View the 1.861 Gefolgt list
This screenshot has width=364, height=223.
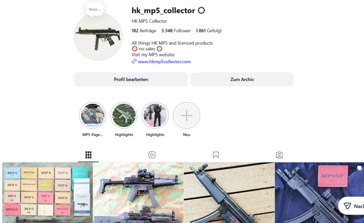[x=209, y=30]
